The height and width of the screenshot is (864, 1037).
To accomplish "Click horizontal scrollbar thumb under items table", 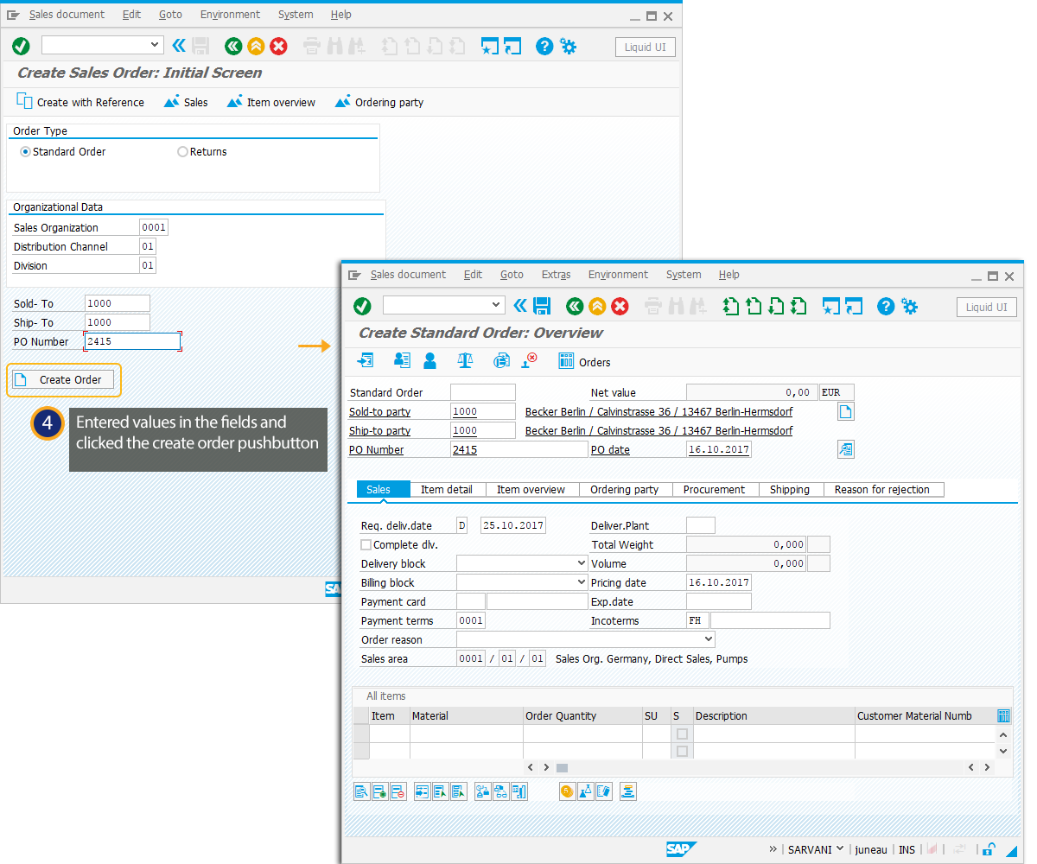I will click(562, 767).
